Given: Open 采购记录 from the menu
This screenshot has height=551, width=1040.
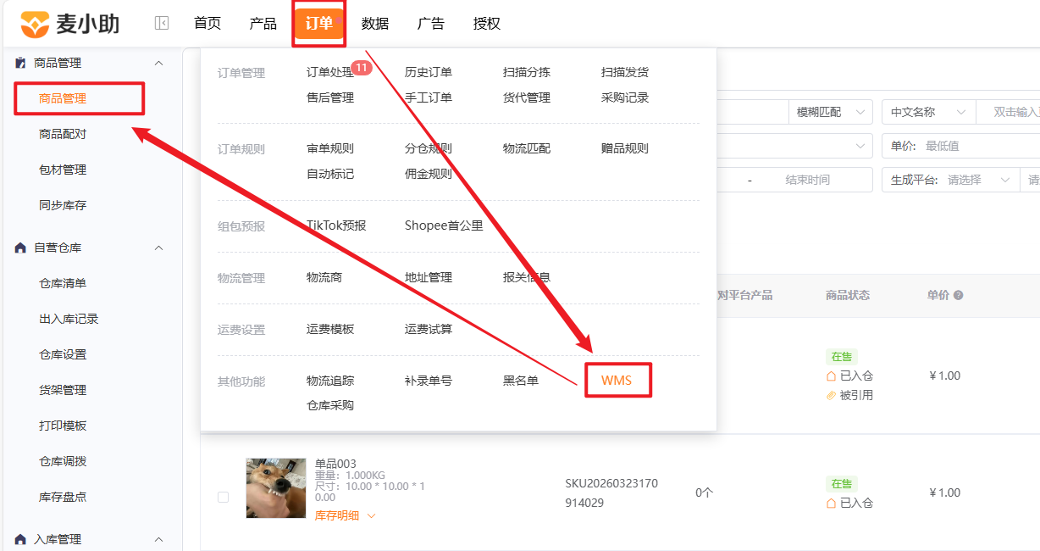Looking at the screenshot, I should click(625, 98).
